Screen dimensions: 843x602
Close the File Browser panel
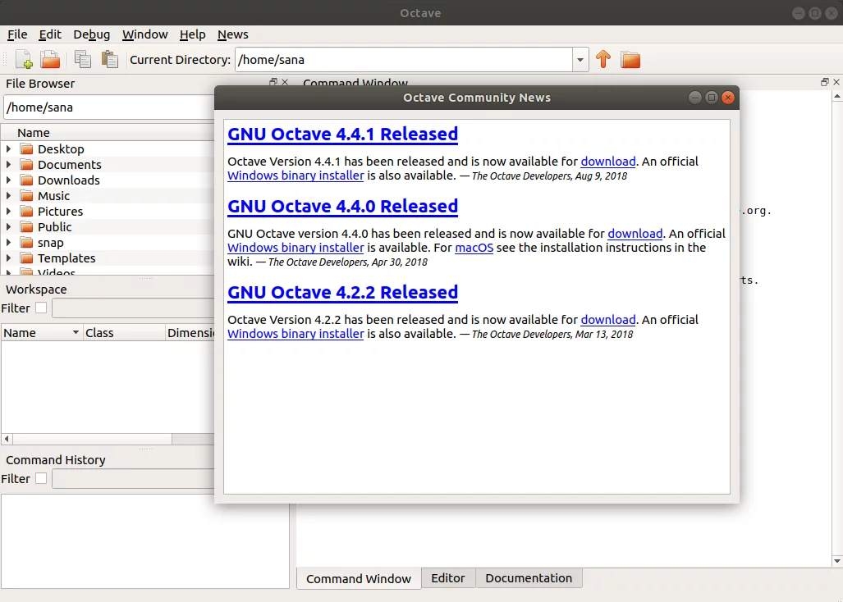click(285, 82)
